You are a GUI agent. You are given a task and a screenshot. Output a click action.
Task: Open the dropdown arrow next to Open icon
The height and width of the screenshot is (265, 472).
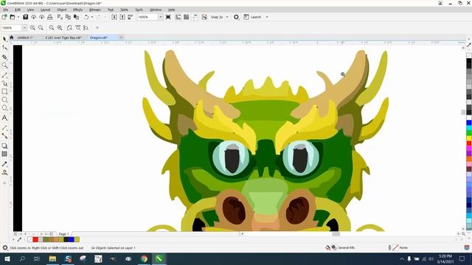[18, 17]
